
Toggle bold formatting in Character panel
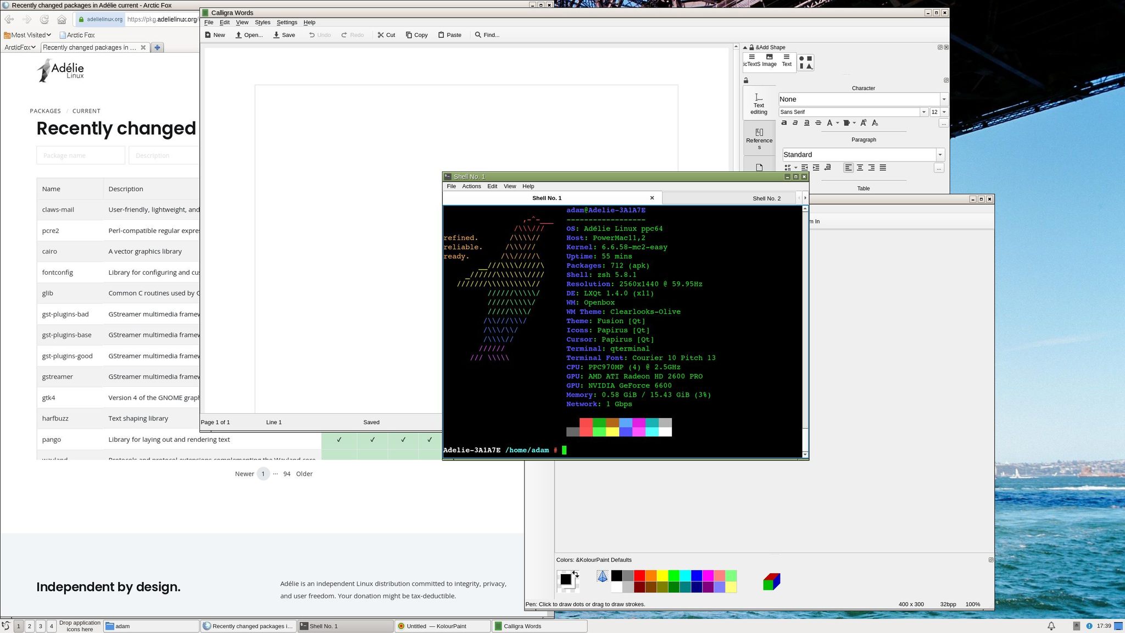click(784, 123)
